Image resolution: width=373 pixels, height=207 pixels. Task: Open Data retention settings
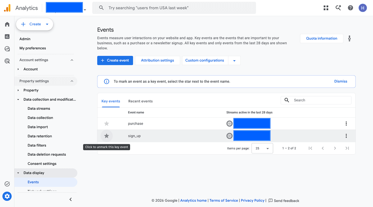pos(40,136)
